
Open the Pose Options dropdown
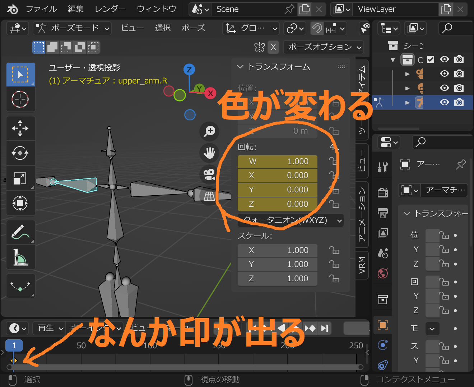point(324,47)
